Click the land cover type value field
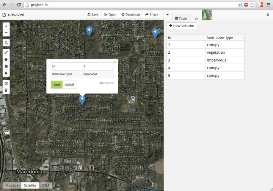Viewport: 273px width, 191px height. [x=97, y=74]
